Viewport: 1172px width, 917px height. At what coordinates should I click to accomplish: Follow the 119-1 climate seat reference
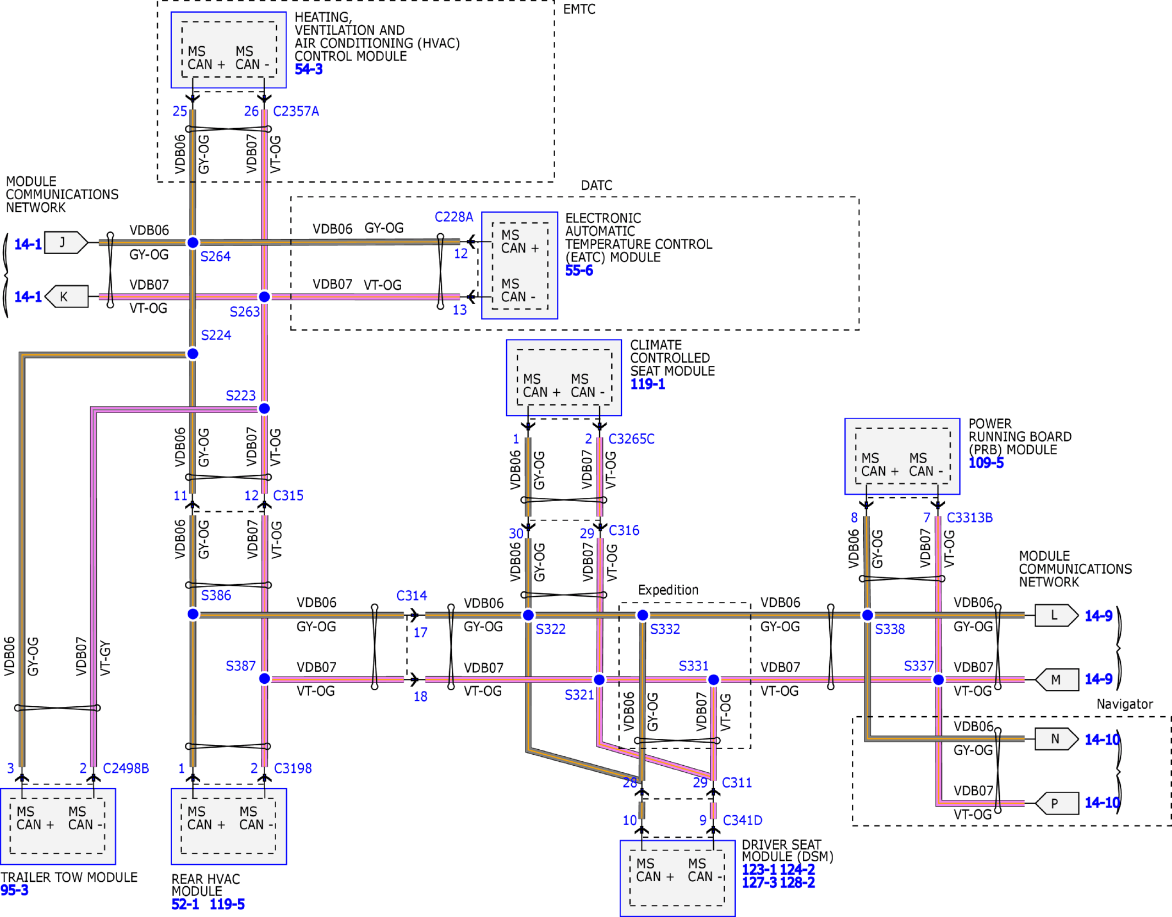(647, 385)
